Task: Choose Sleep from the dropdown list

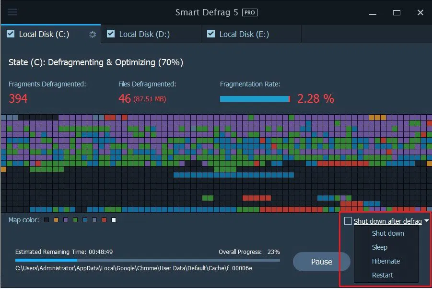Action: (x=379, y=247)
